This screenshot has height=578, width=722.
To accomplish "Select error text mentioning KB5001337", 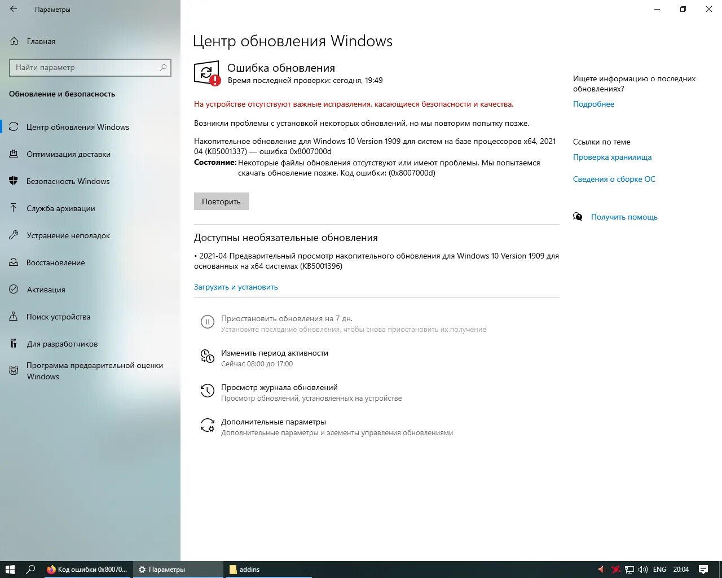I will [x=375, y=146].
